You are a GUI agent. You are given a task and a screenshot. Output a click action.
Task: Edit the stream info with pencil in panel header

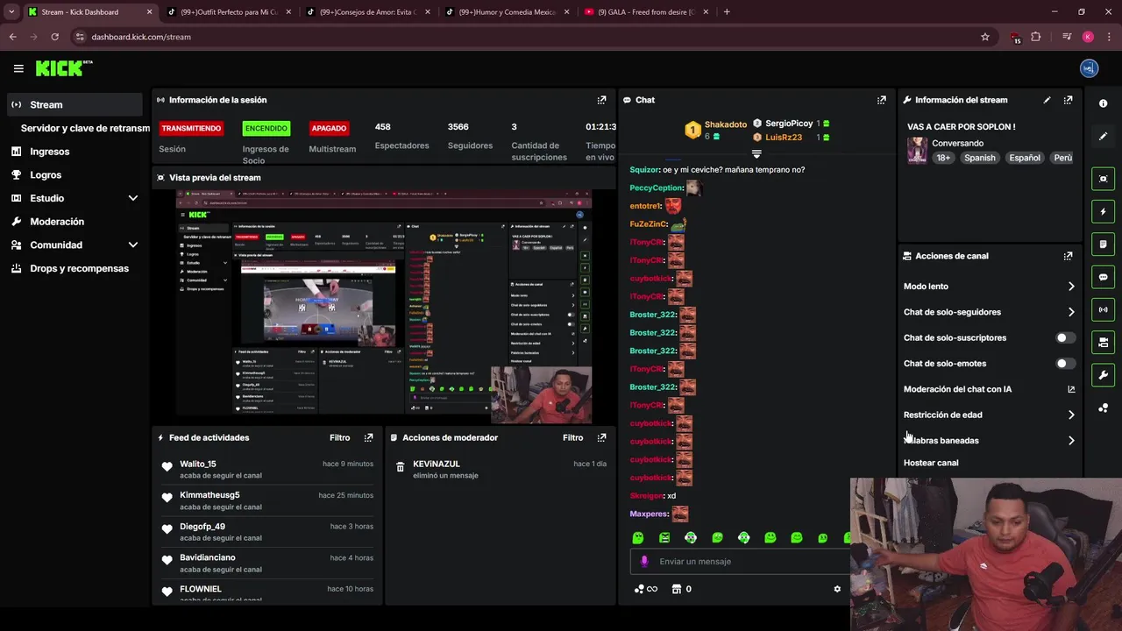[x=1047, y=100]
